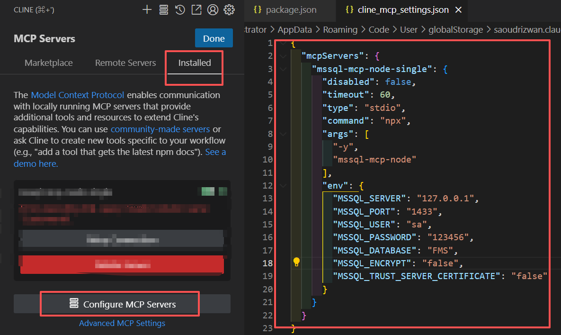Screen dimensions: 561x335
Task: Click the MSSQL_DATABASE value "FMS"
Action: click(x=440, y=251)
